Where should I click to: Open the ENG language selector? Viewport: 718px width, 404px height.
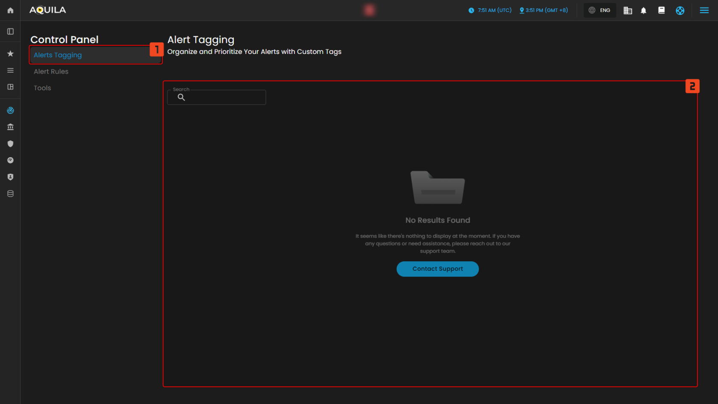point(600,10)
